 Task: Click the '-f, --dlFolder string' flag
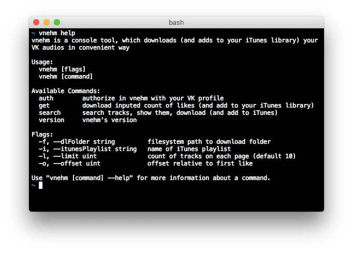click(x=77, y=142)
